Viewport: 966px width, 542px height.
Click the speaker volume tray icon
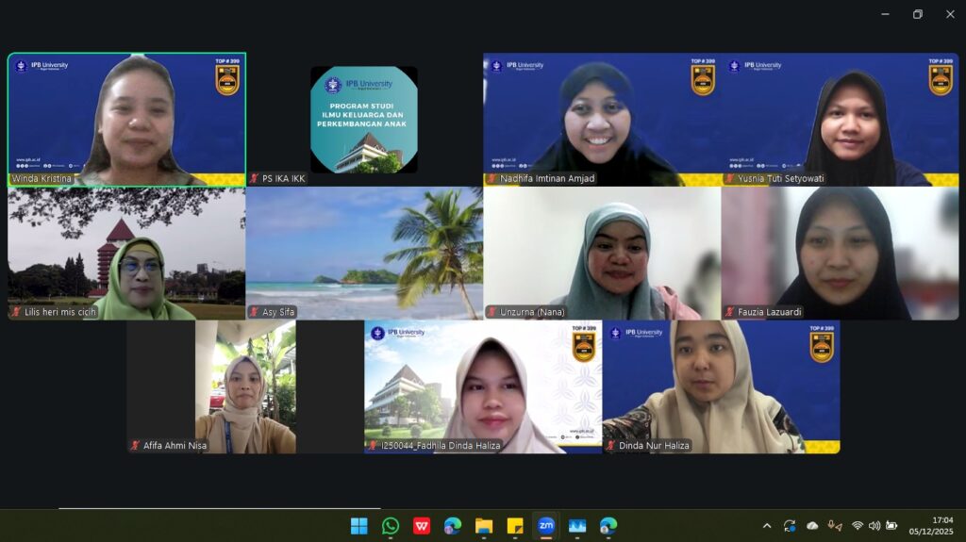(874, 526)
